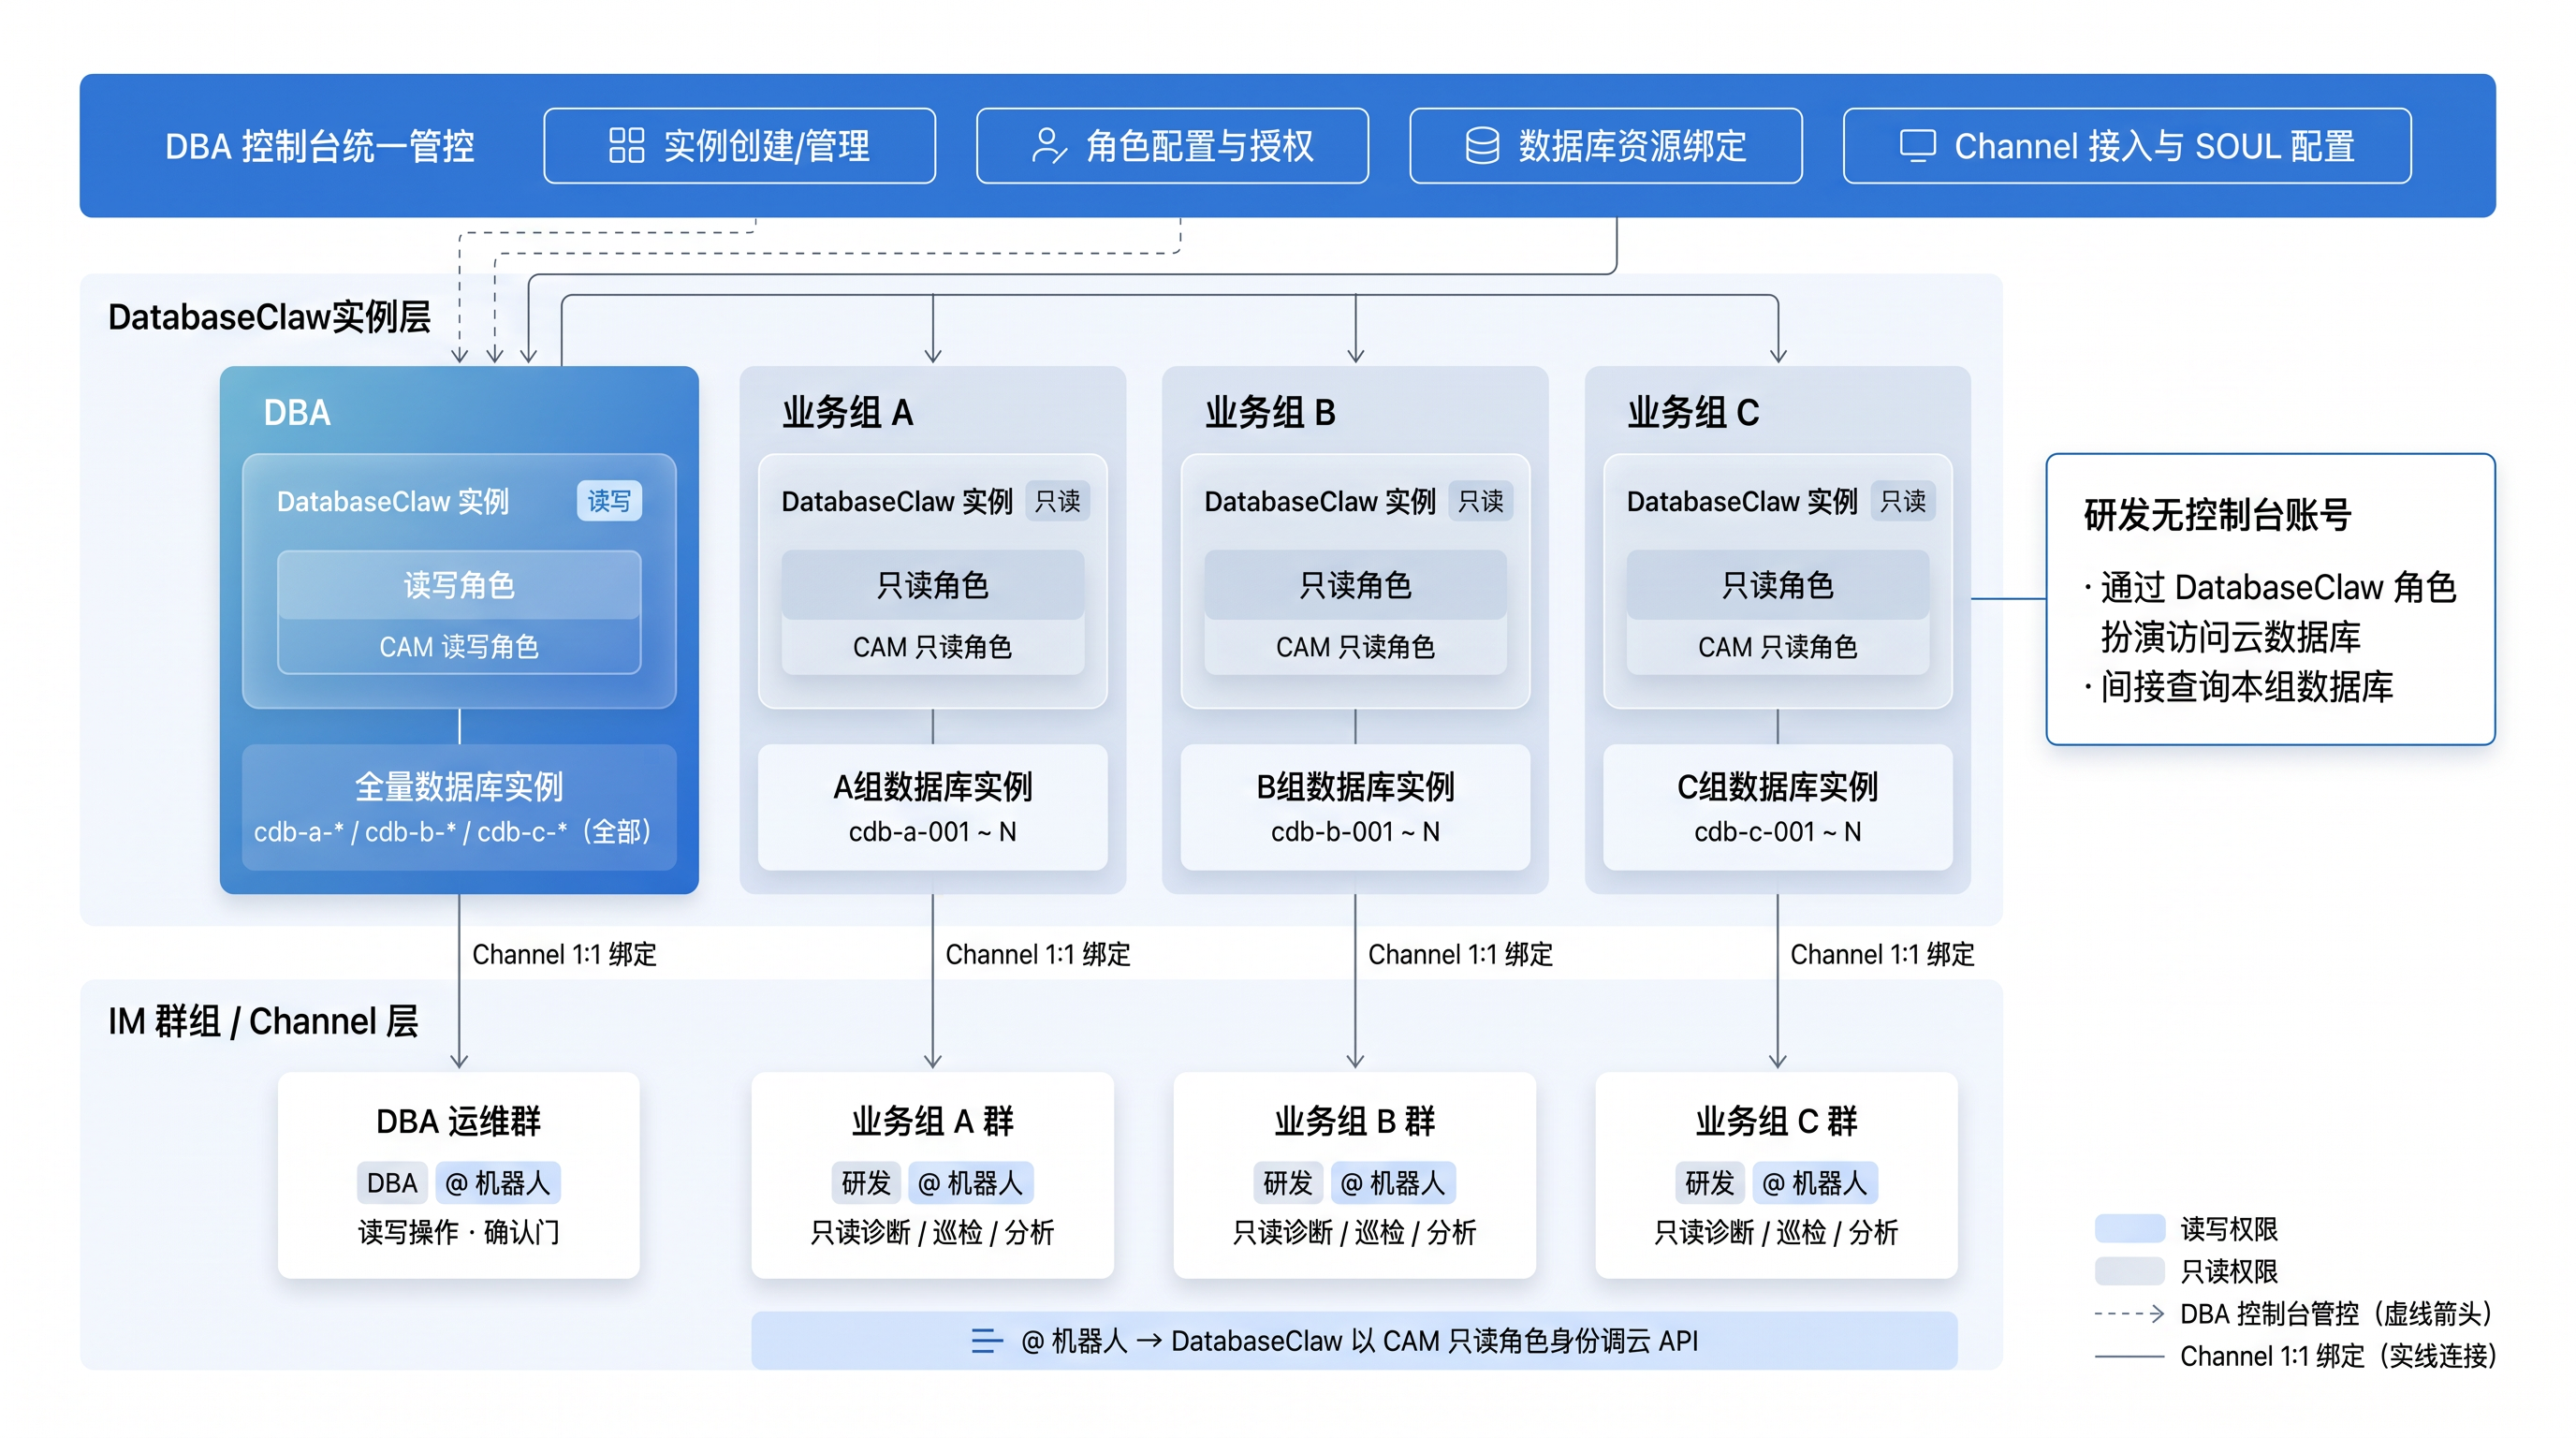Click the 研发 tag in 业务组 B 群
The image size is (2576, 1438).
pos(1288,1183)
